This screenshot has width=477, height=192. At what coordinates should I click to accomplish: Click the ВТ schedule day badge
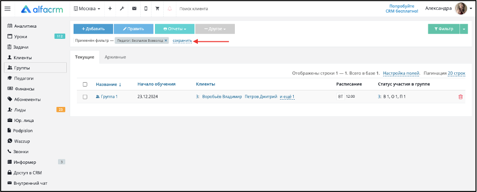click(341, 97)
